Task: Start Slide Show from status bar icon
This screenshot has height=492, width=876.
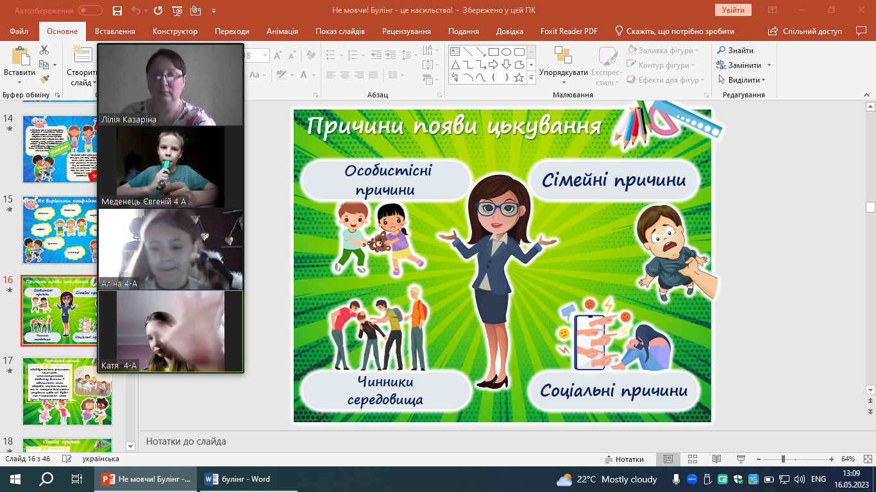Action: pyautogui.click(x=741, y=459)
